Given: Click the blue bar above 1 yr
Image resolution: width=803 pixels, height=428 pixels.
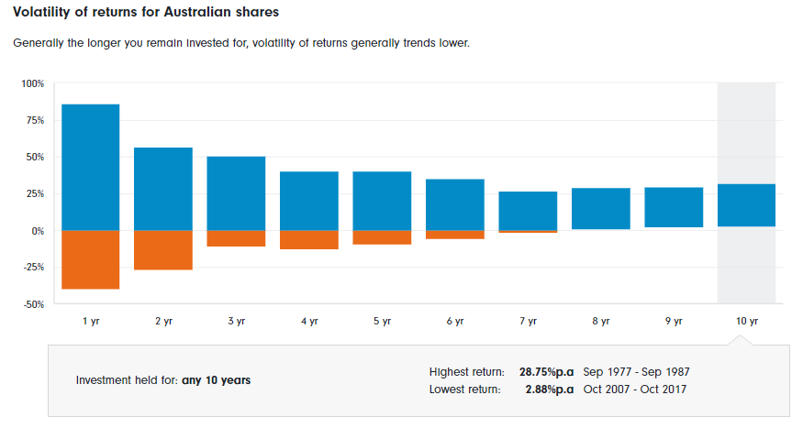Looking at the screenshot, I should pos(90,167).
